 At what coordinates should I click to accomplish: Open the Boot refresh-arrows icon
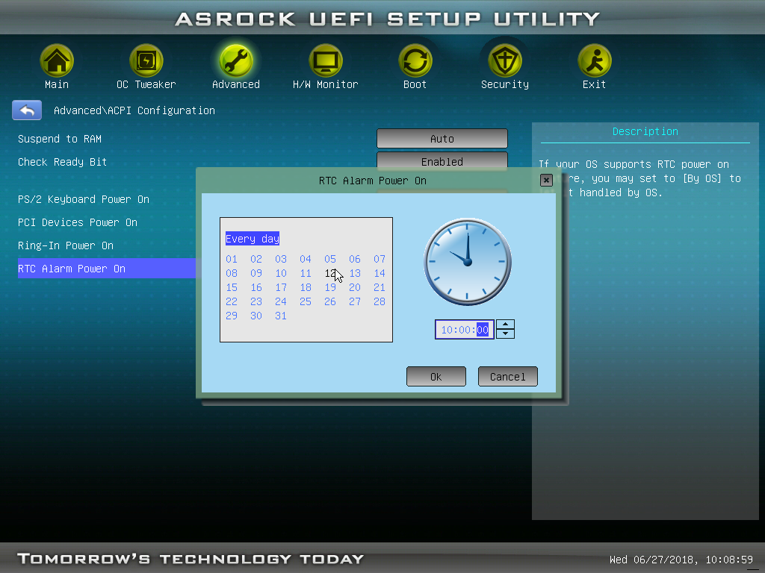point(415,61)
